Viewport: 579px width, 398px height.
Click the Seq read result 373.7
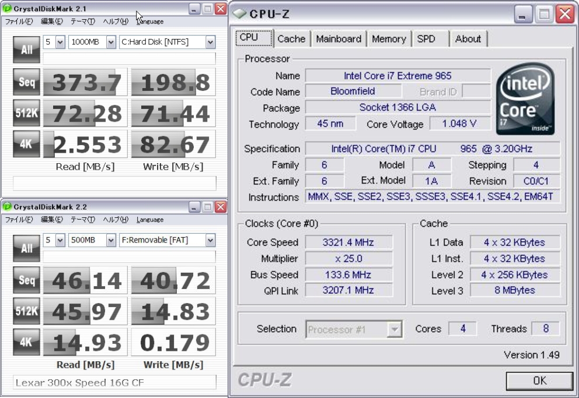(x=85, y=82)
